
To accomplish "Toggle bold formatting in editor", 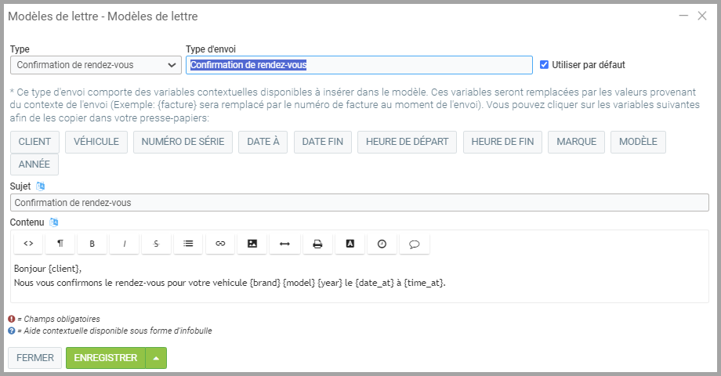I will pos(92,244).
